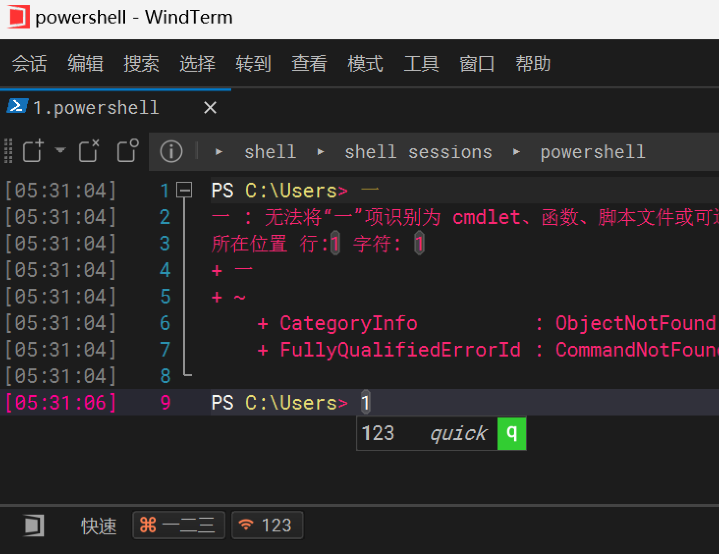Click line number 5 in the gutter

point(165,297)
